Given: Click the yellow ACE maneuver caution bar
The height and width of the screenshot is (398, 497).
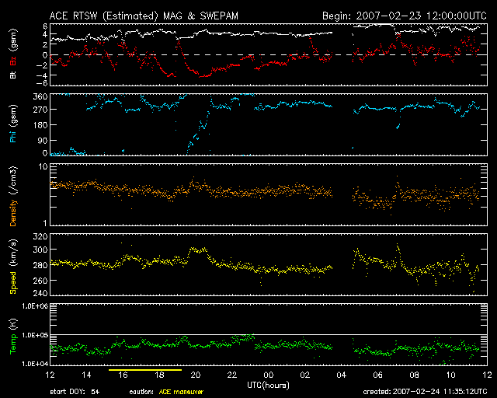Looking at the screenshot, I should [145, 371].
